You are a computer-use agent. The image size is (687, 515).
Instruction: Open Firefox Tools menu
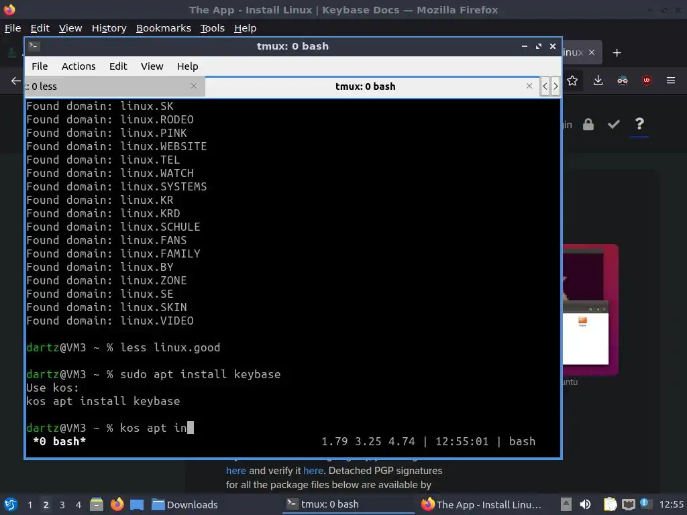point(213,28)
